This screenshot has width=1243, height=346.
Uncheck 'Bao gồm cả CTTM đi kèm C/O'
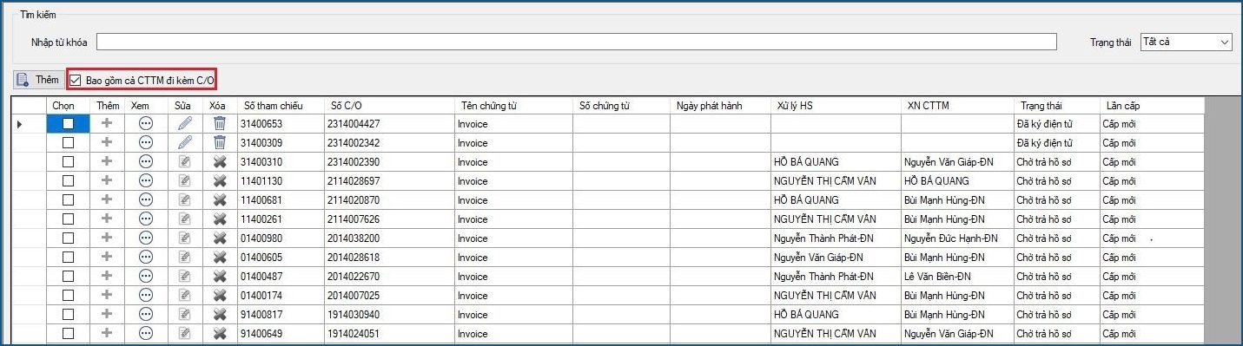(x=76, y=80)
